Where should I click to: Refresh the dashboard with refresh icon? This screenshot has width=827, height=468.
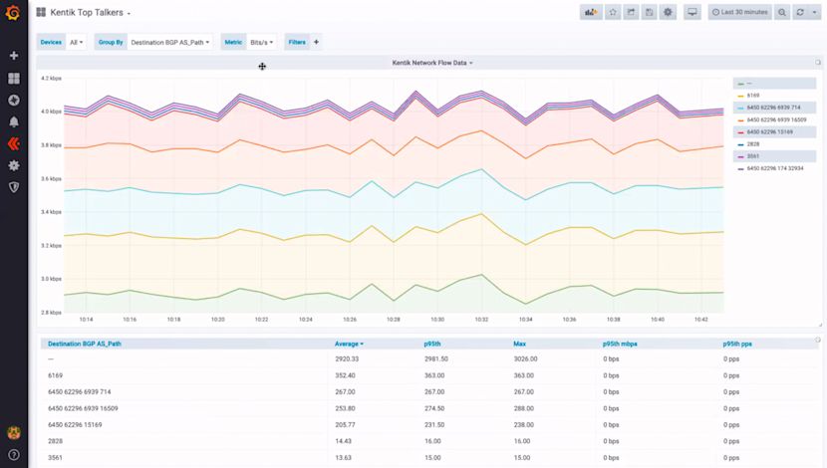click(801, 12)
